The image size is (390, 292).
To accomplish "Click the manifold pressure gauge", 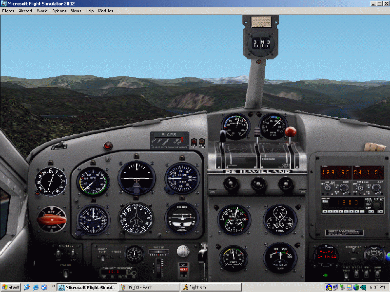I will 235,127.
